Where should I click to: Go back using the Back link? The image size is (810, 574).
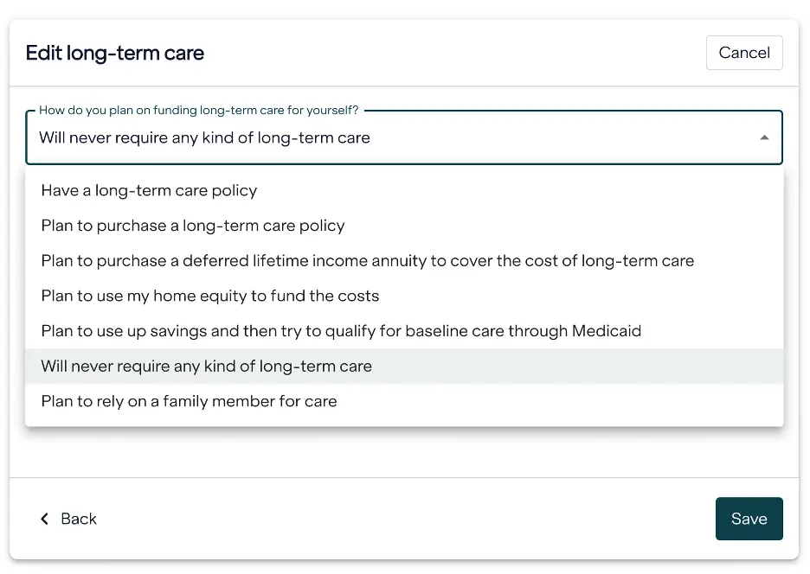click(x=68, y=519)
